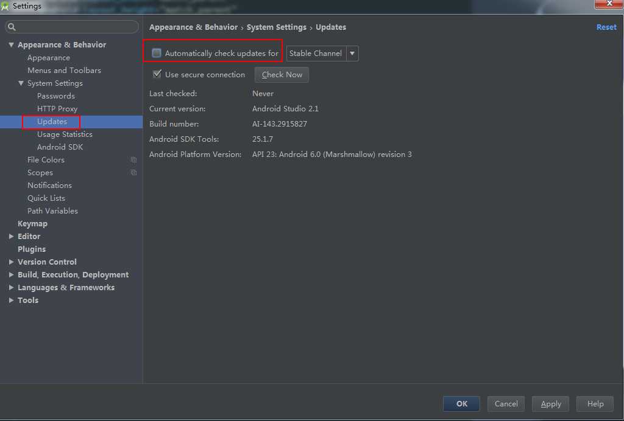Collapse the Appearance & Behavior section
The image size is (624, 421).
[x=11, y=45]
